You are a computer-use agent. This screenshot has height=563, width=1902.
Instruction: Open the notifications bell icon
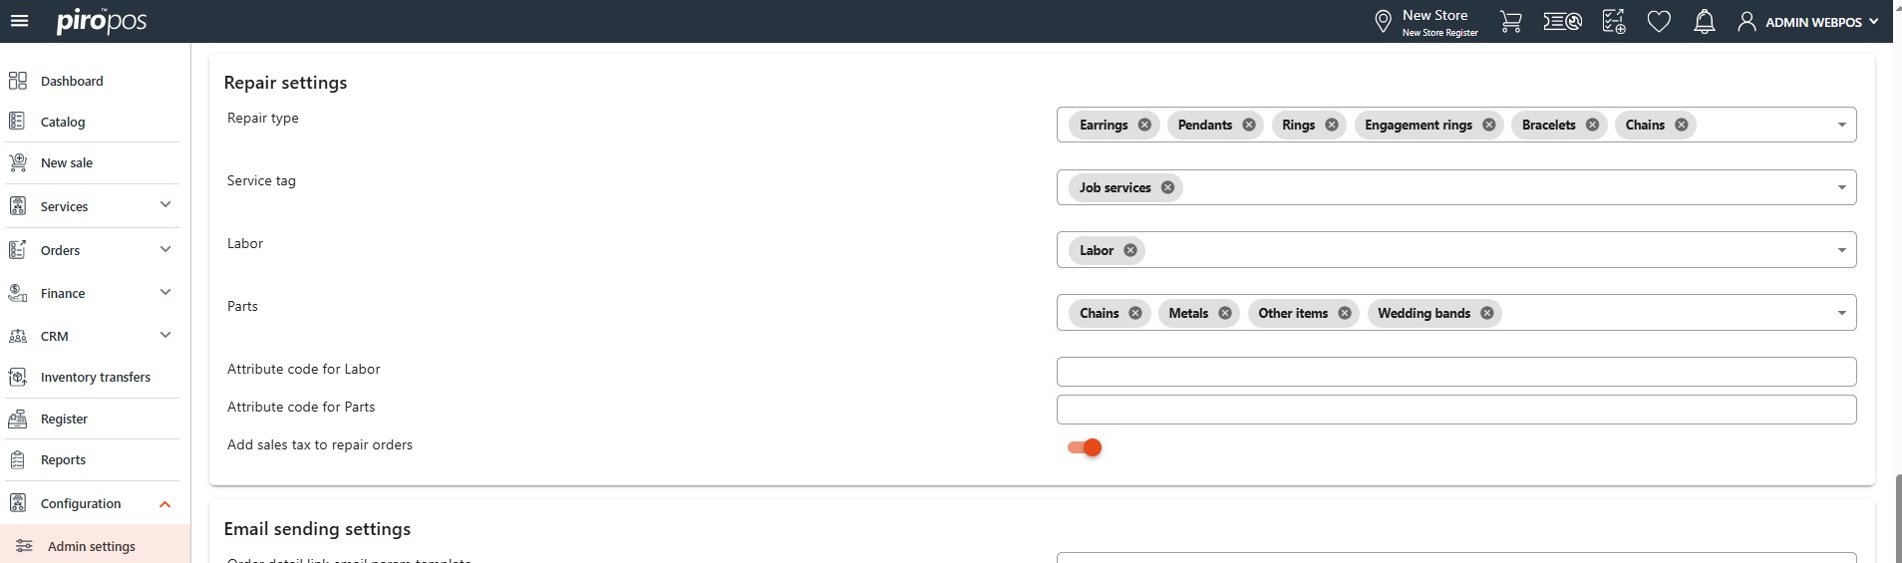click(1704, 21)
